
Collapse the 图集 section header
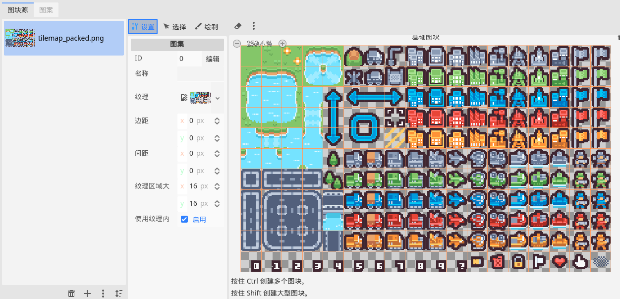[177, 44]
